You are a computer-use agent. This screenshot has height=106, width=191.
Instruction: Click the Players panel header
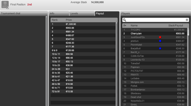(x=156, y=14)
